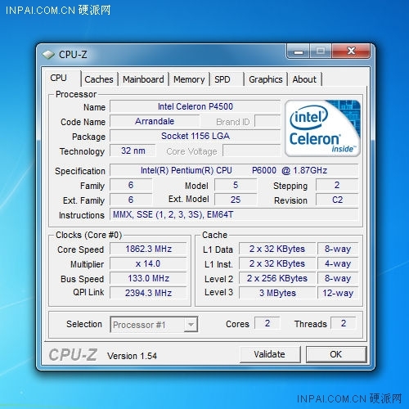Switch to the Mainboard tab
Screen dimensions: 409x409
pyautogui.click(x=143, y=79)
